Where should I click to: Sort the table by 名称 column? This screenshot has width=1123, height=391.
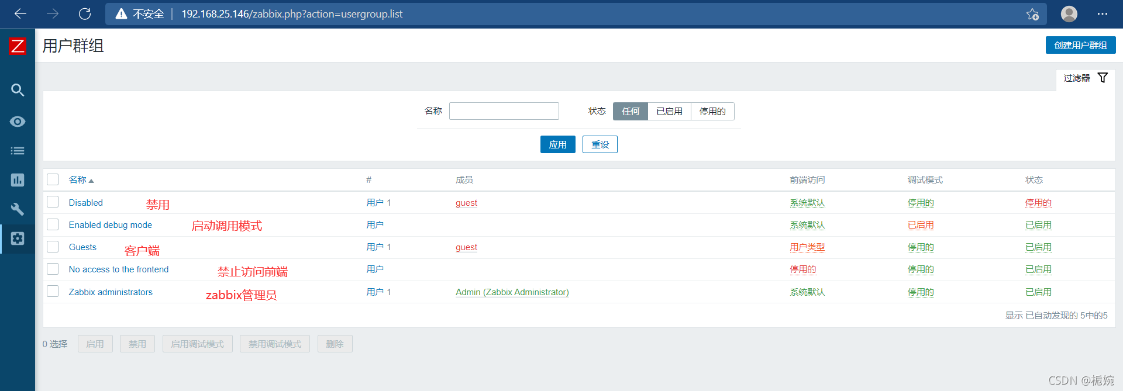(x=81, y=180)
